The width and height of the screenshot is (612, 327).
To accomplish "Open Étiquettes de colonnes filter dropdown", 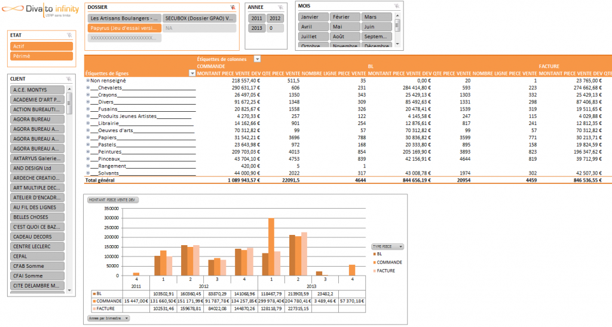I will [x=257, y=59].
